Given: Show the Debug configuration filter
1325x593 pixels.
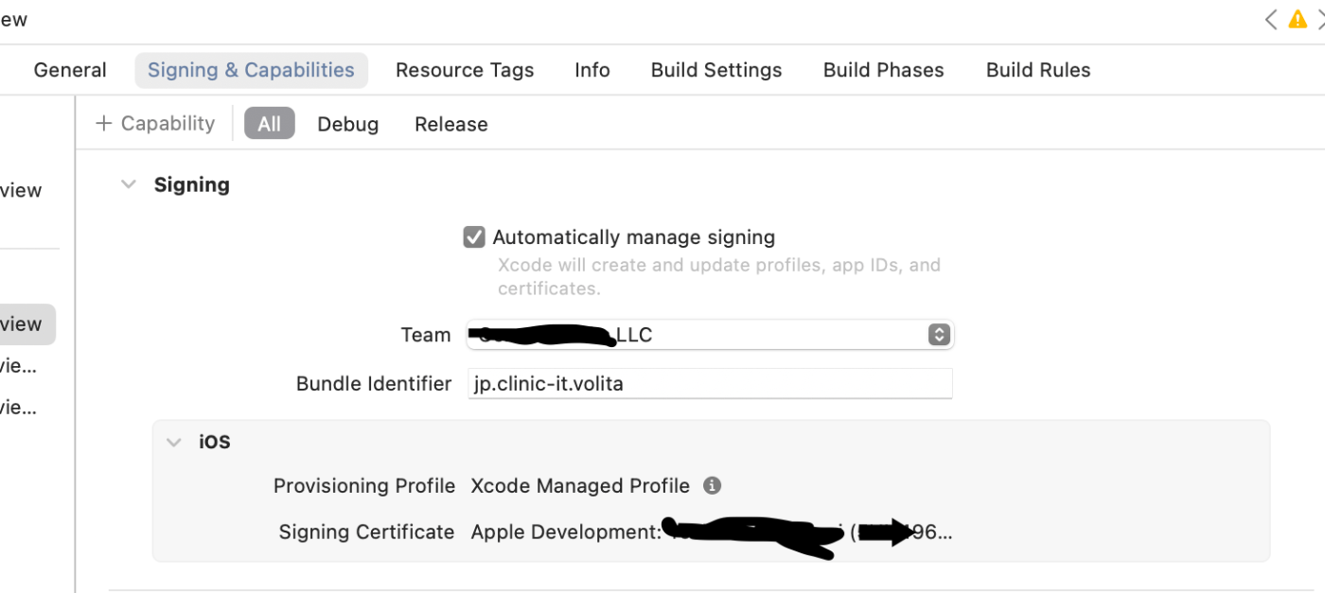Looking at the screenshot, I should click(x=348, y=124).
